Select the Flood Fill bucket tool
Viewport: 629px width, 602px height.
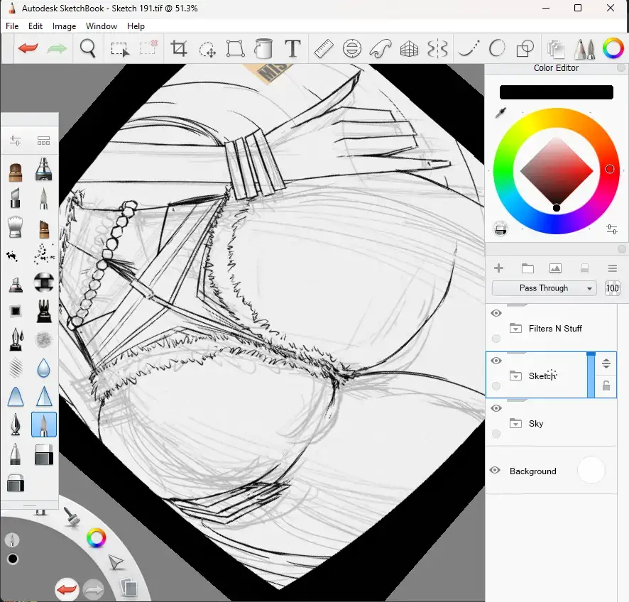[263, 48]
